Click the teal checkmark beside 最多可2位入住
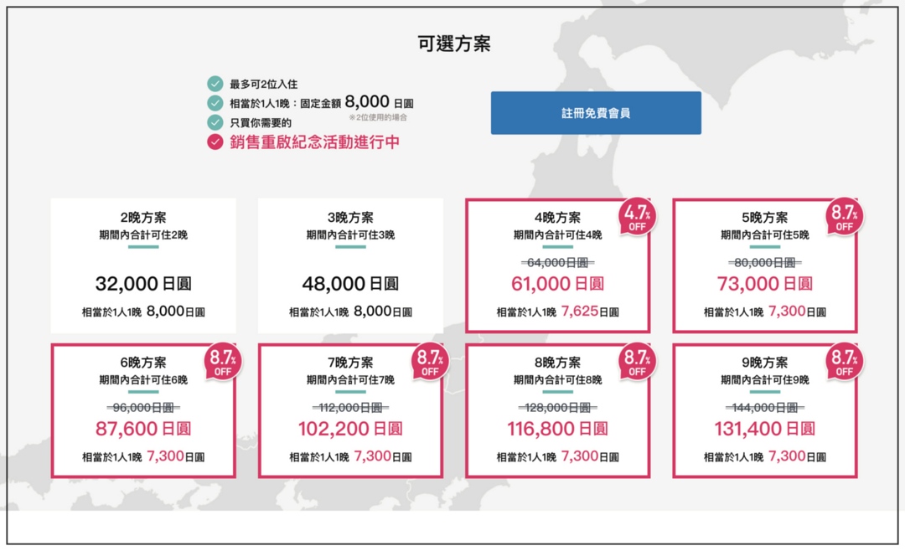Screen dimensions: 905x551 coord(215,84)
